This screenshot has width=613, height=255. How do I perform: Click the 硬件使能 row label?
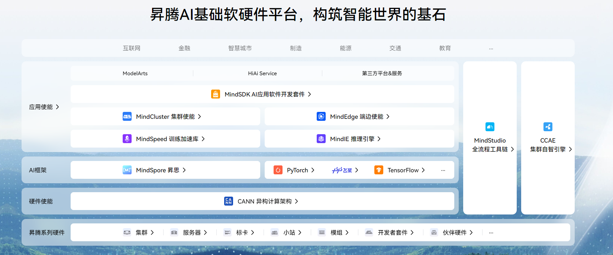[41, 201]
